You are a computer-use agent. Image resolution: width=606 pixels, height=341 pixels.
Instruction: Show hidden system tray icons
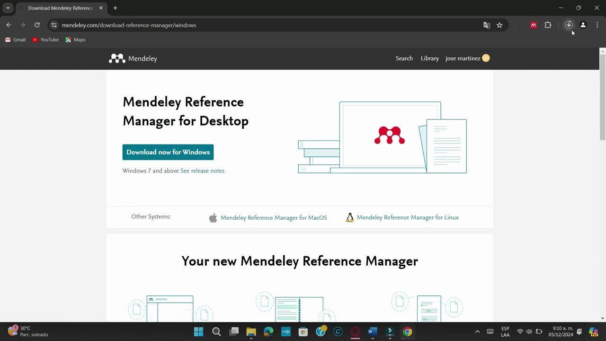click(x=477, y=332)
